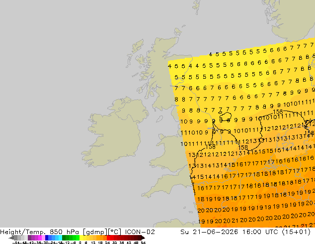Click the 'Height/Temp. 850 hPa' title text
This screenshot has height=244, width=315.
39,232
